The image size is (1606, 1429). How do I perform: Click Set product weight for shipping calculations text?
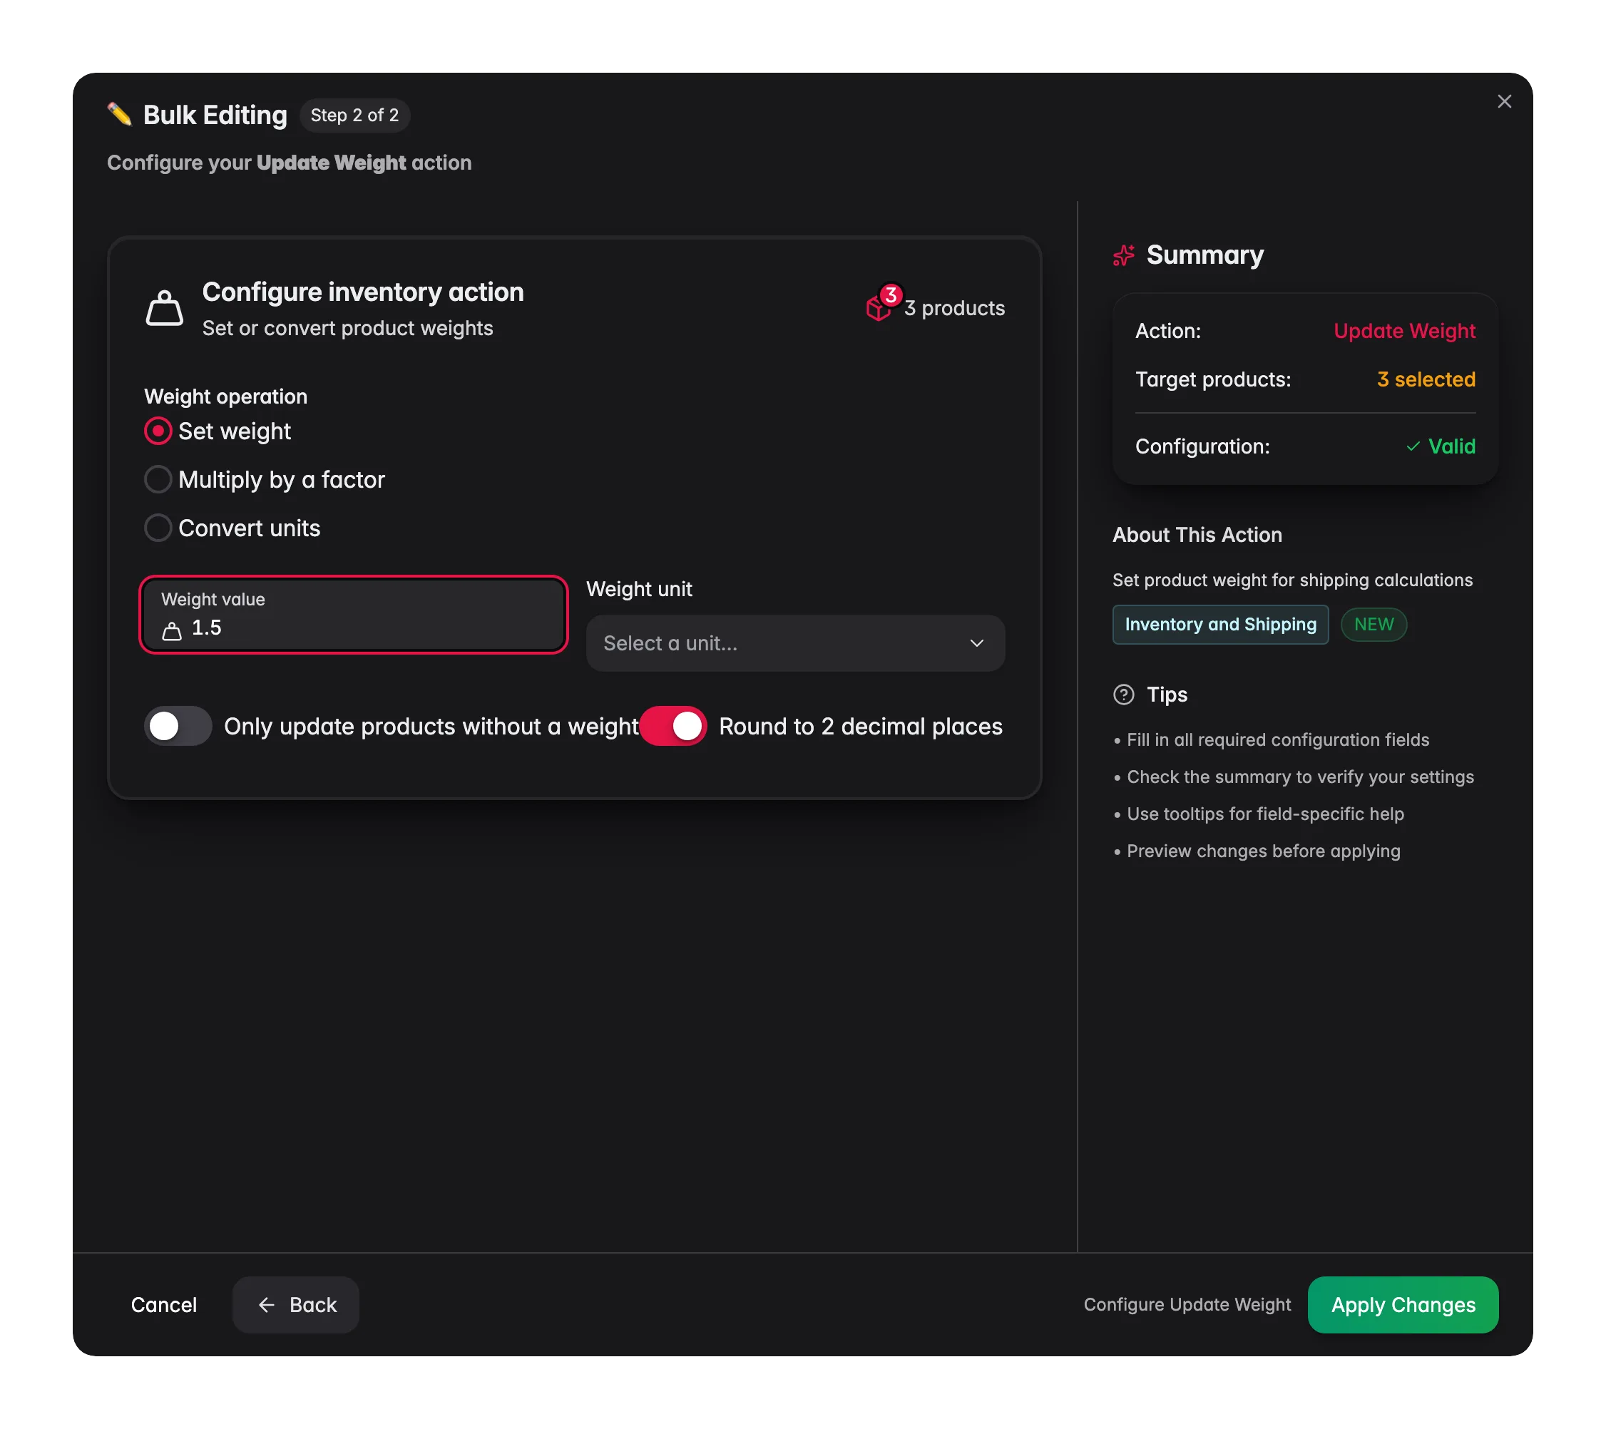point(1292,580)
